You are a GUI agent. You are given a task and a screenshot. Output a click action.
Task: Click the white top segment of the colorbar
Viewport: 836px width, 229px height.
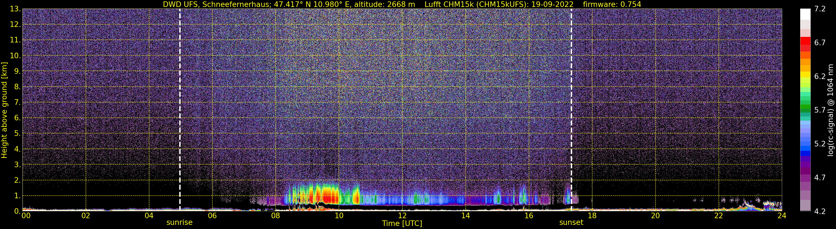(x=805, y=14)
